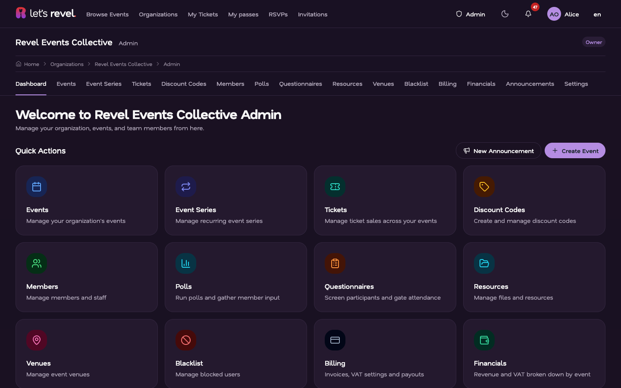Screen dimensions: 621x388
Task: Click the notification count badge 47
Action: point(535,7)
